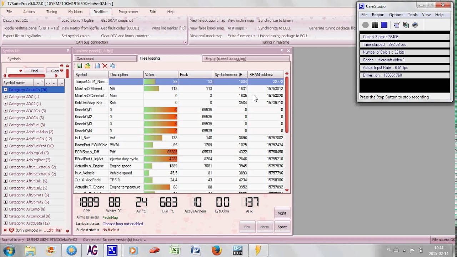Remove the symbol filter with red X
This screenshot has width=457, height=257.
[5, 230]
